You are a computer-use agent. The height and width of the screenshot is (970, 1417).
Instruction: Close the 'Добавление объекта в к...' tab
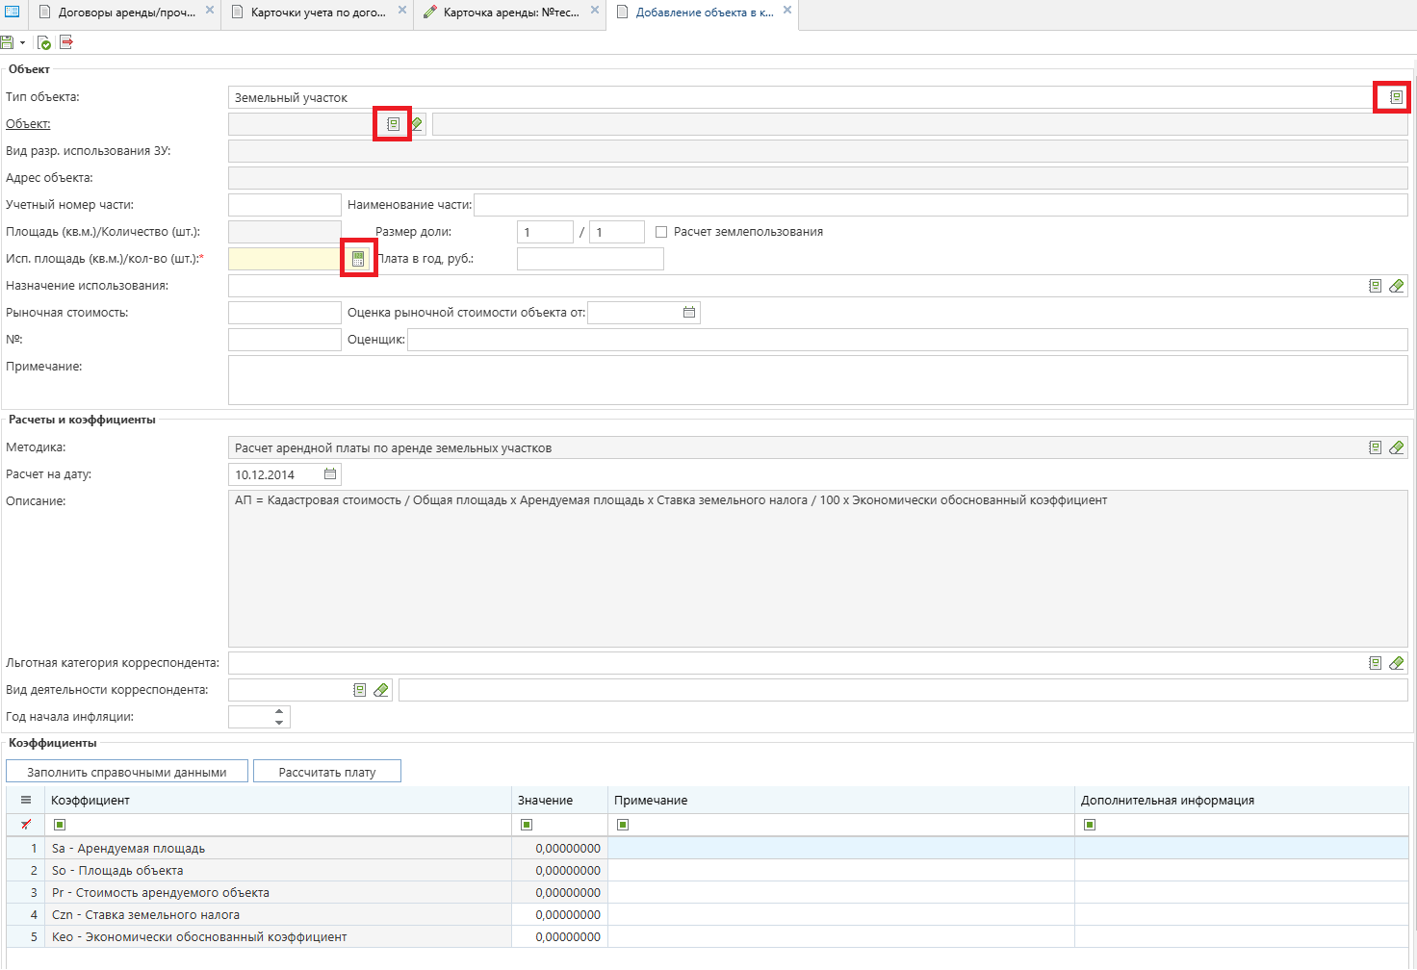[787, 11]
